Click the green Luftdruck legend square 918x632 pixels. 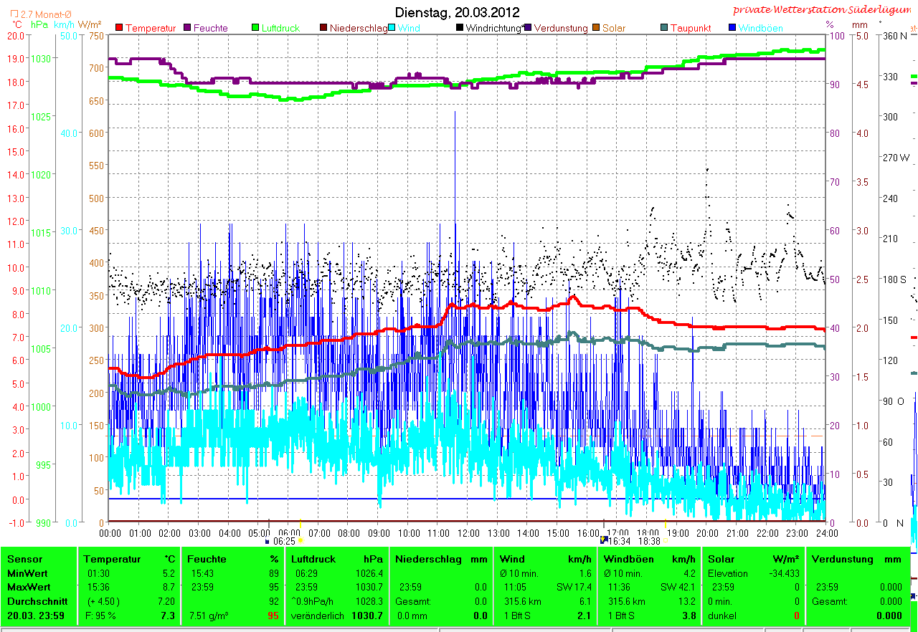click(x=255, y=28)
